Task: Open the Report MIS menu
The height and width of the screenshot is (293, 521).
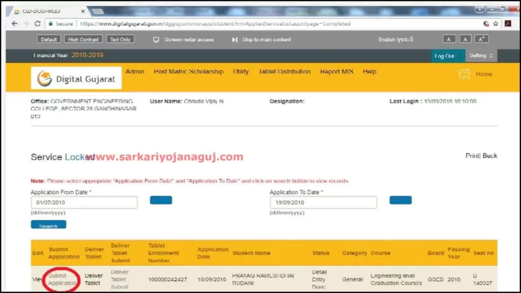Action: click(336, 72)
